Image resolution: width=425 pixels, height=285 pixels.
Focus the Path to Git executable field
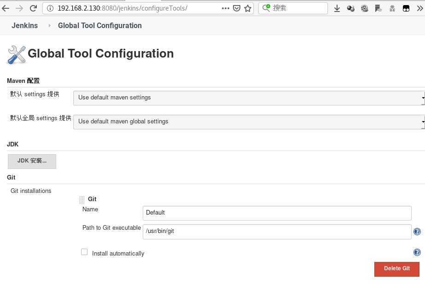[x=277, y=232]
